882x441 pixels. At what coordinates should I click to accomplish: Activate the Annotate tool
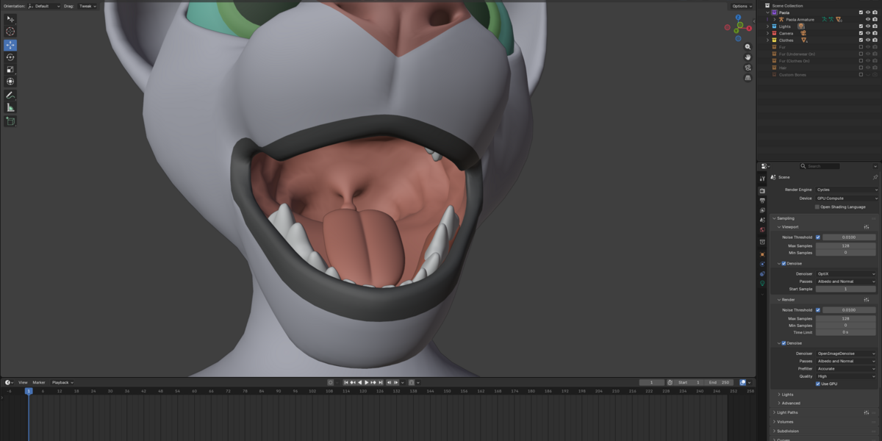[x=10, y=95]
